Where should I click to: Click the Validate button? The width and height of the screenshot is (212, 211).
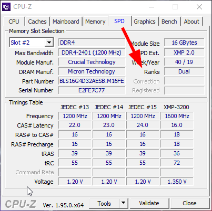click(149, 204)
